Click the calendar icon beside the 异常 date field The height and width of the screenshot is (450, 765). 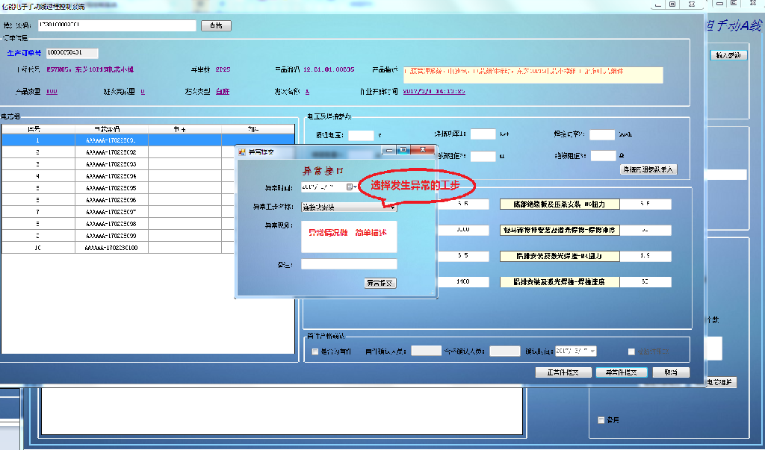(x=349, y=187)
